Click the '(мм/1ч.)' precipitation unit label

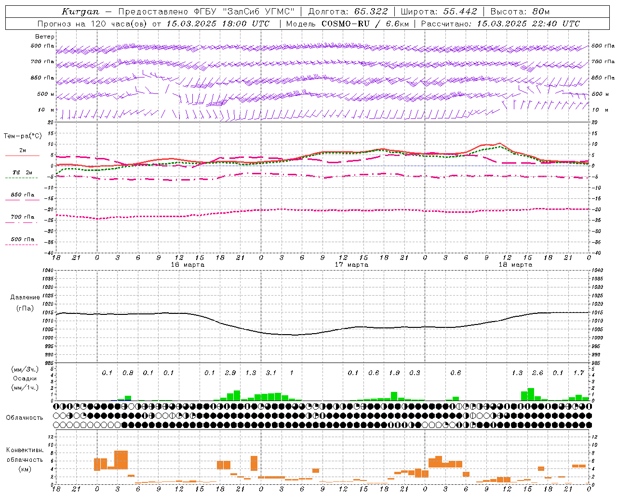point(25,388)
